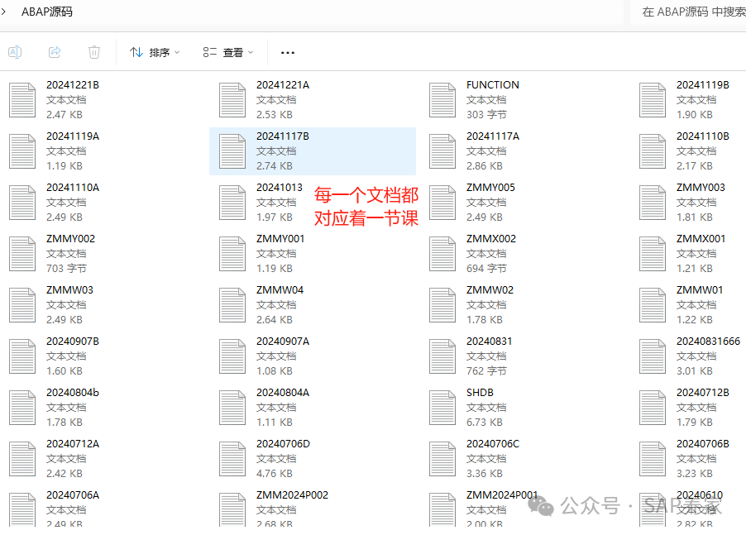Click the file name 20240706A
The width and height of the screenshot is (746, 535).
coord(73,495)
